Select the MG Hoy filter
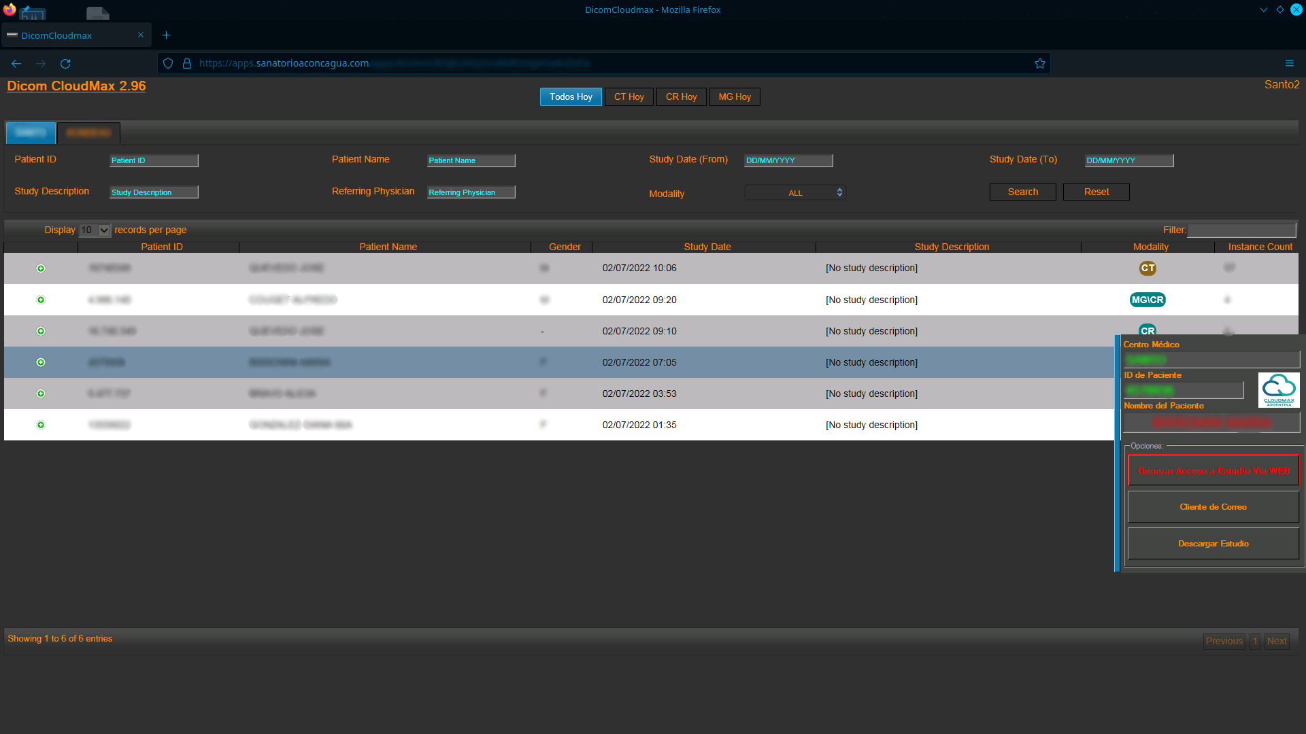Image resolution: width=1306 pixels, height=734 pixels. [735, 97]
